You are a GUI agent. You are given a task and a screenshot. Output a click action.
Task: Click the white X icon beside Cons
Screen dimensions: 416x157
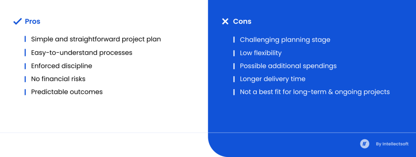(225, 22)
